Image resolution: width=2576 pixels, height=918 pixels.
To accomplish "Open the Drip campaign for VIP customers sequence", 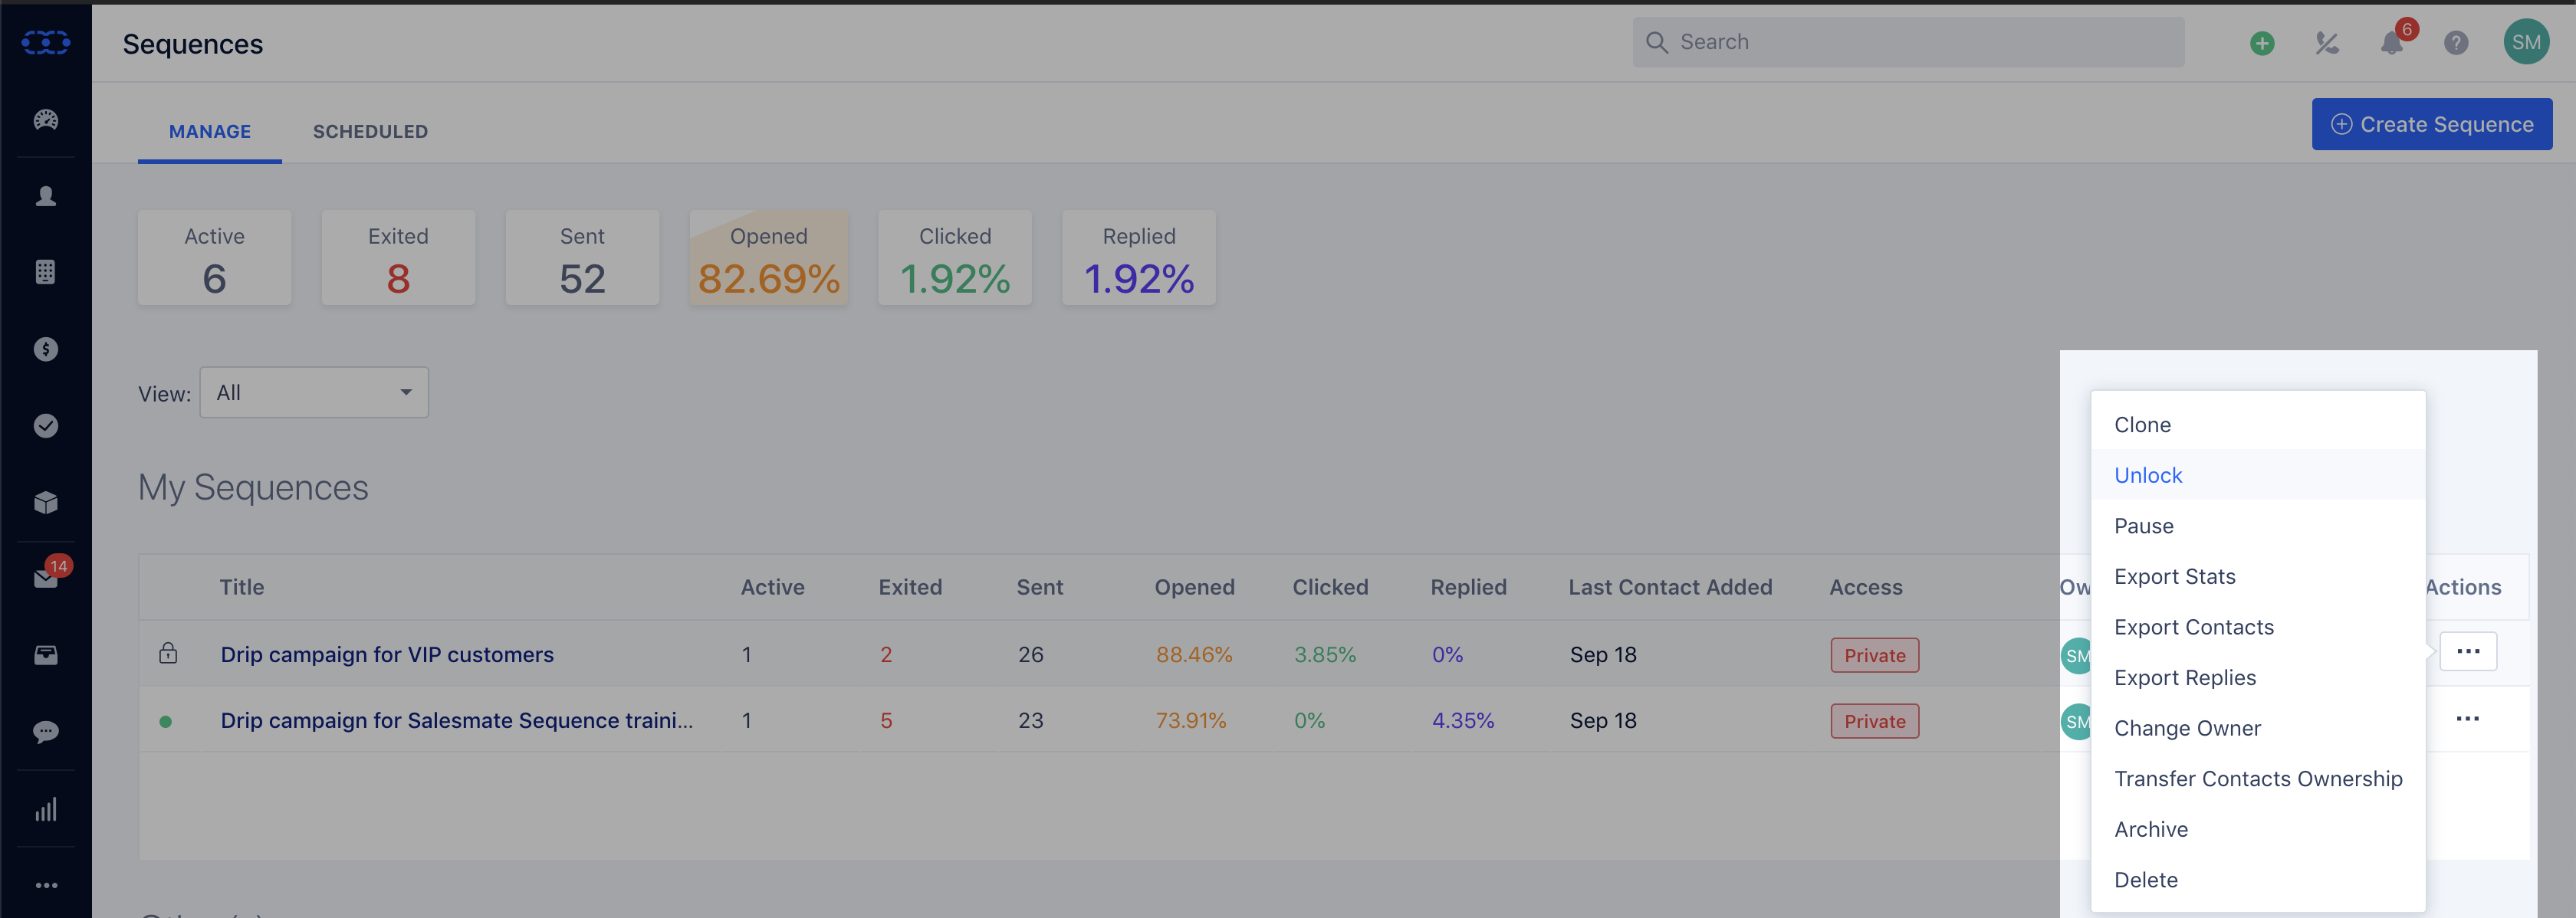I will [x=387, y=654].
